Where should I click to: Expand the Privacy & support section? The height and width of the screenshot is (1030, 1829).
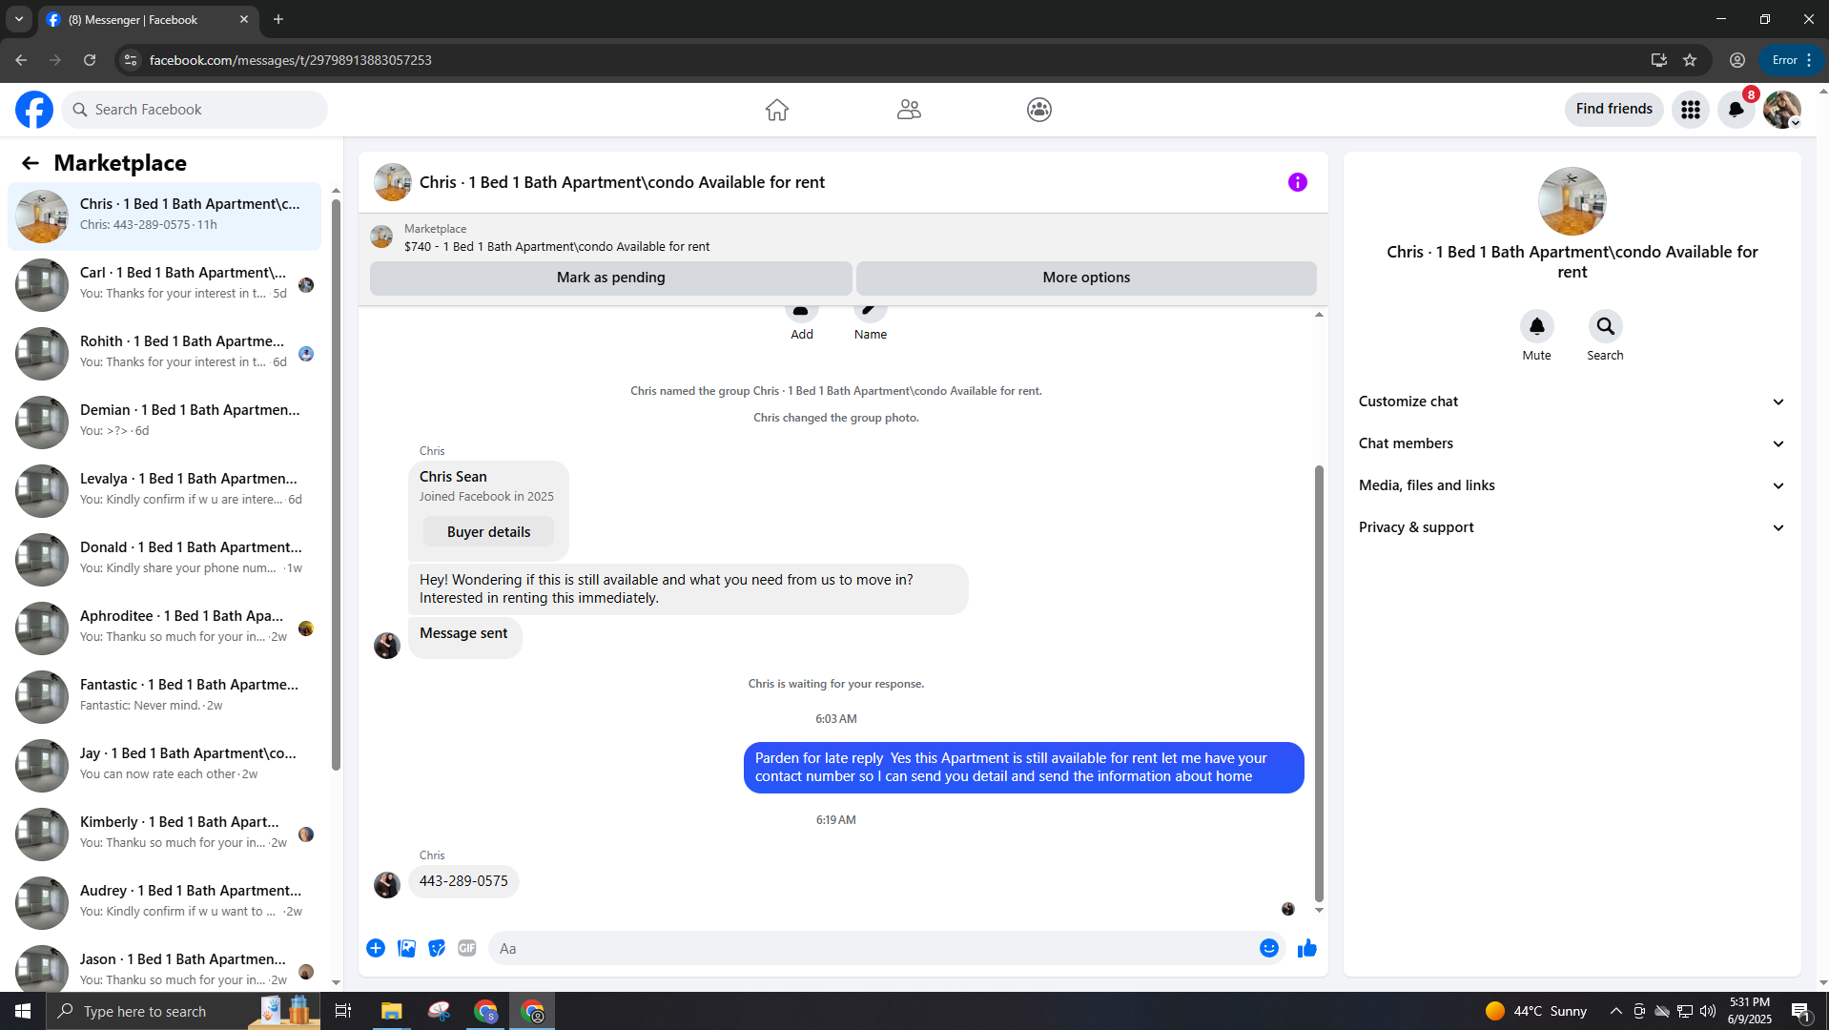[x=1572, y=527]
